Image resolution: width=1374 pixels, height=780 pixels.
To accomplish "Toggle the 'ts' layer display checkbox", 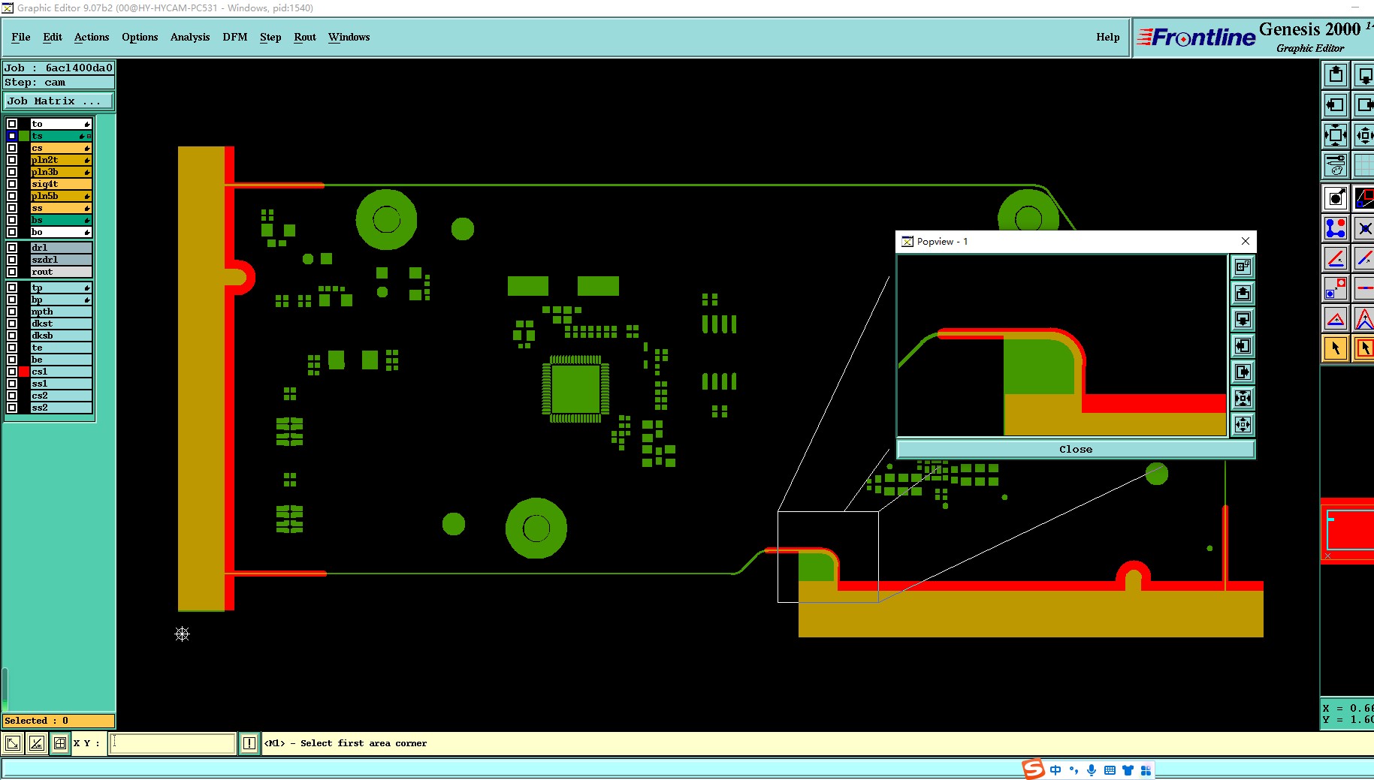I will click(12, 136).
